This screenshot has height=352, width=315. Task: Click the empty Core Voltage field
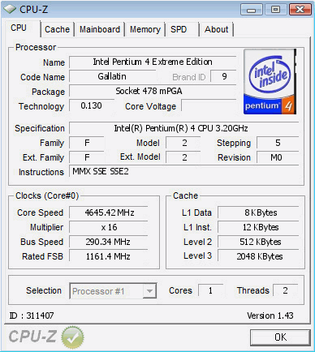pos(209,105)
